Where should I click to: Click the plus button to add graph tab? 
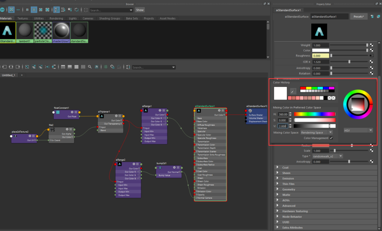click(x=22, y=75)
